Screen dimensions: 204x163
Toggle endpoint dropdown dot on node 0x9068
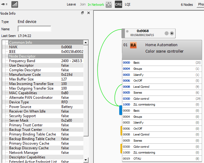(x=172, y=33)
